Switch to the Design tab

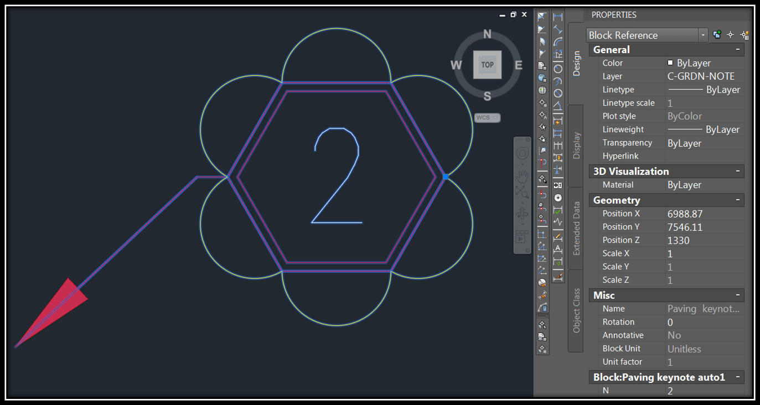coord(576,63)
